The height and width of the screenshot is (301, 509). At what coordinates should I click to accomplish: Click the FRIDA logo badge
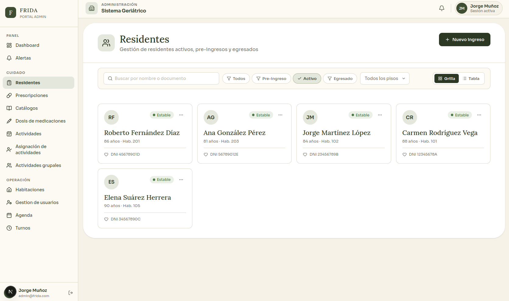point(11,12)
